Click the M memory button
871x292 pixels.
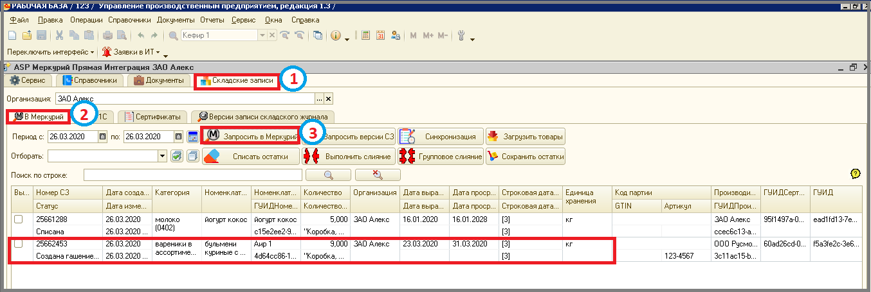(x=413, y=36)
